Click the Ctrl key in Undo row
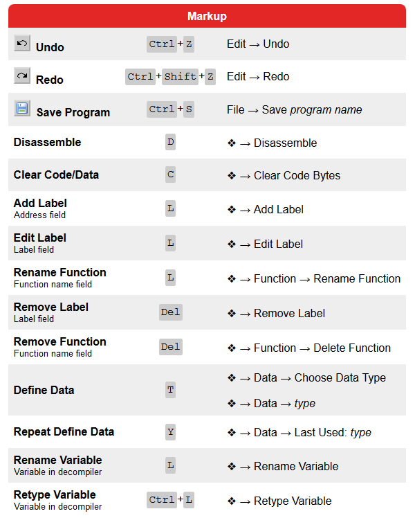Viewport: 415px width, 518px height. [x=162, y=44]
